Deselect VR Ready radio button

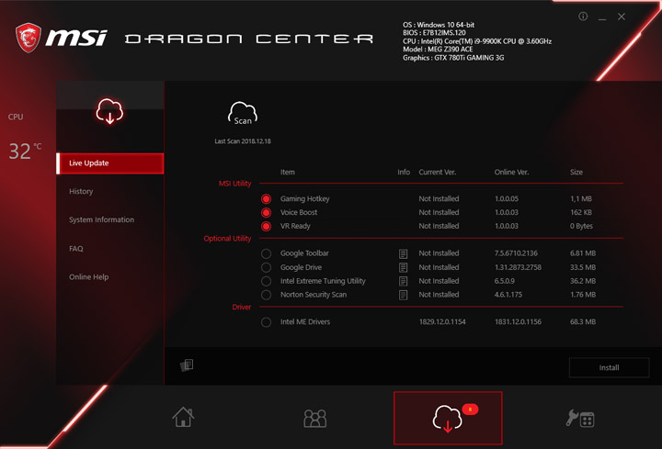[266, 227]
